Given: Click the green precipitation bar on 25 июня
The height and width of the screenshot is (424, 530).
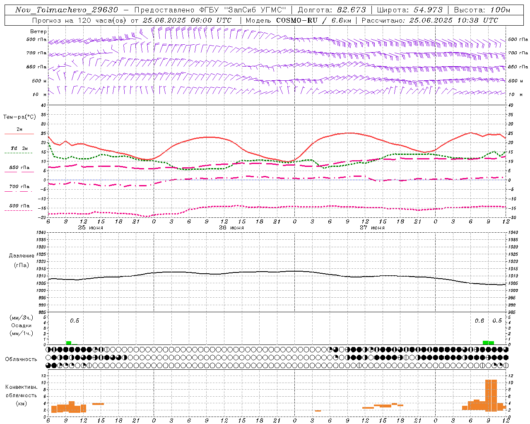Looking at the screenshot, I should 69,343.
